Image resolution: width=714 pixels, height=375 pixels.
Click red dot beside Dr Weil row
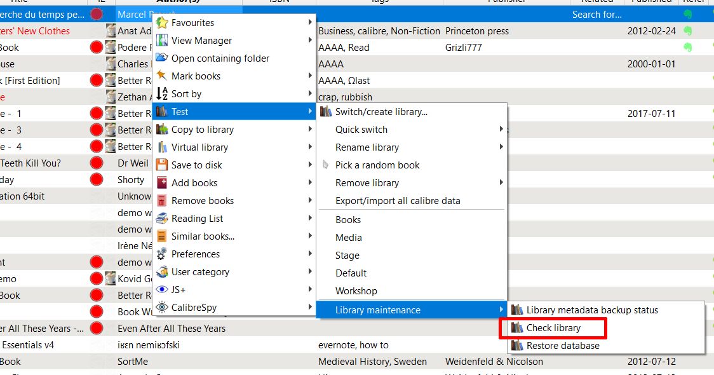click(97, 163)
